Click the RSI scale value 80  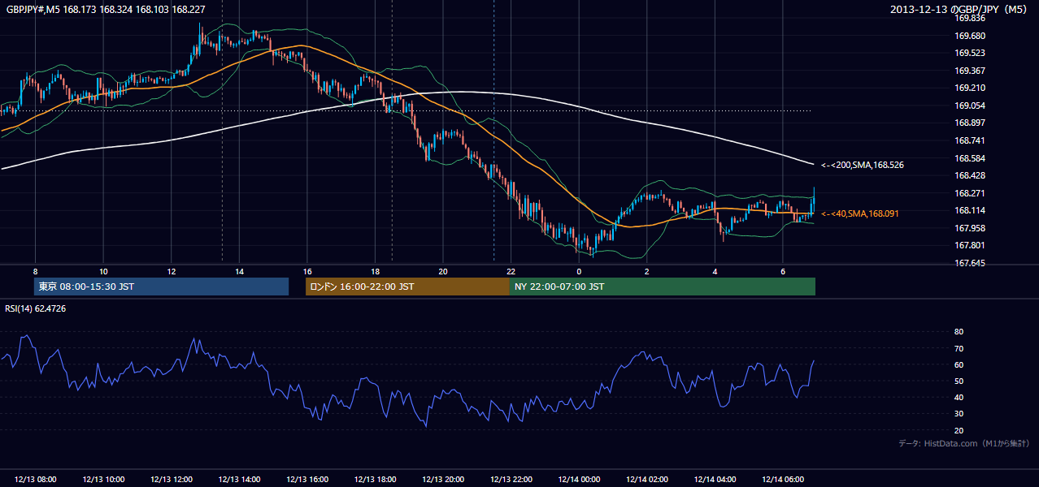click(959, 332)
